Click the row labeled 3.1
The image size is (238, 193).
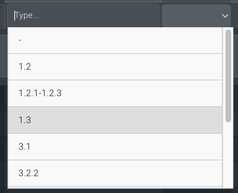[115, 146]
